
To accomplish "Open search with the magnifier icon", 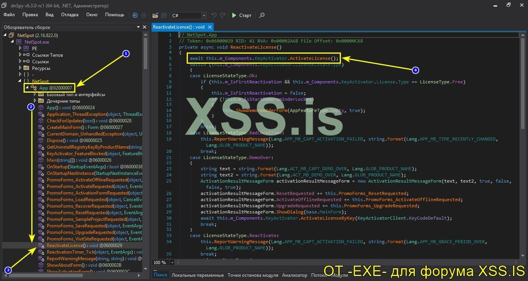I will [262, 15].
